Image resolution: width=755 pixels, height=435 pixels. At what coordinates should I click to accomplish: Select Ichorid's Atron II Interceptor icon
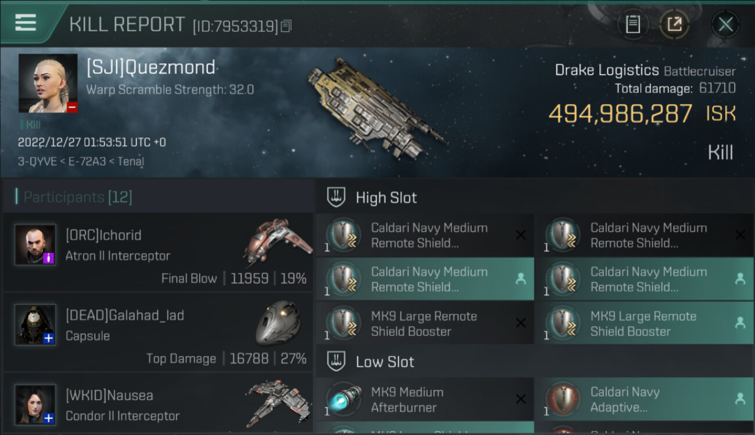pos(276,241)
